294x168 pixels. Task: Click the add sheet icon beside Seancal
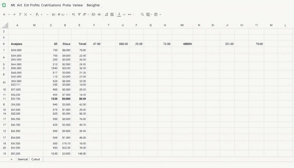coord(11,159)
